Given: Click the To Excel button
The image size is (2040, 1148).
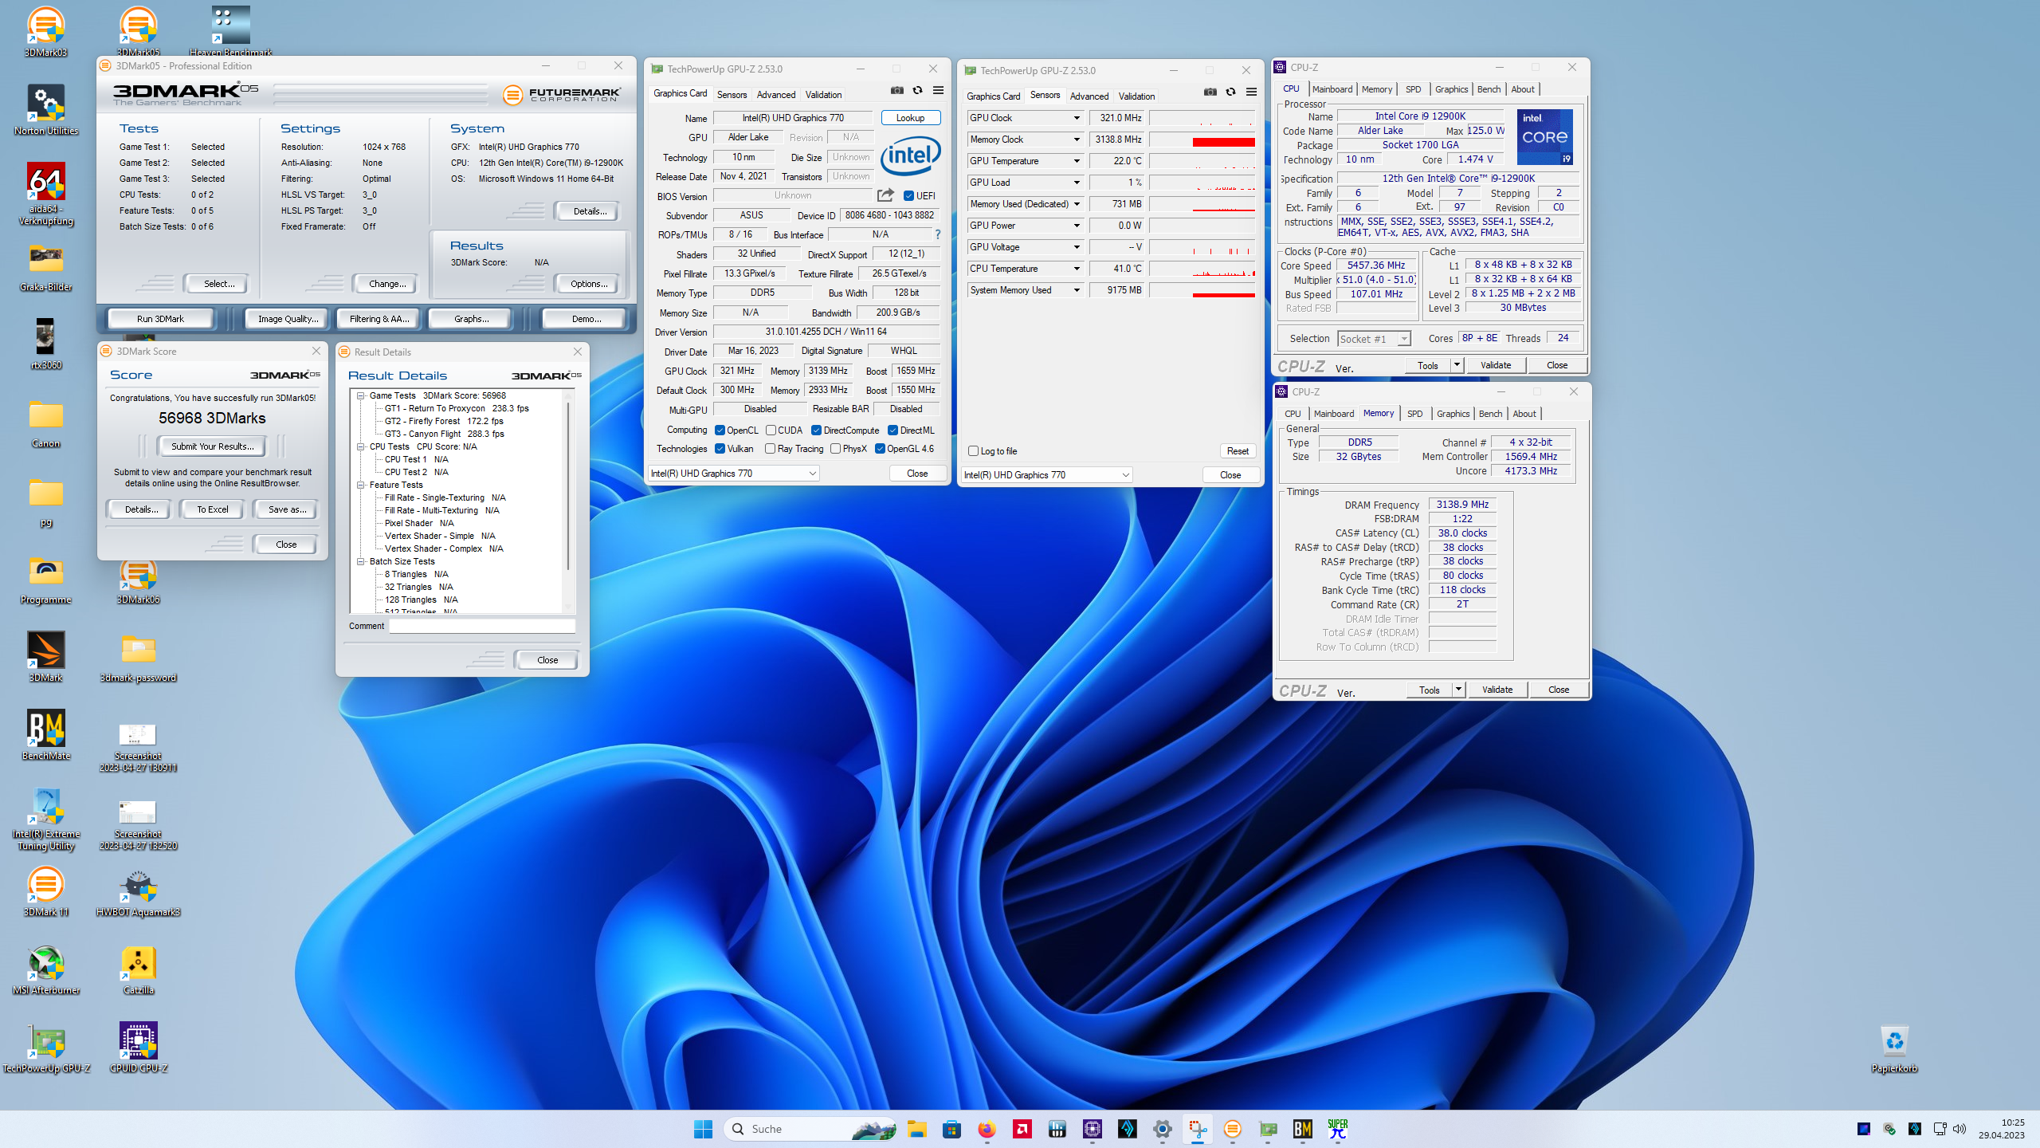Looking at the screenshot, I should click(212, 509).
